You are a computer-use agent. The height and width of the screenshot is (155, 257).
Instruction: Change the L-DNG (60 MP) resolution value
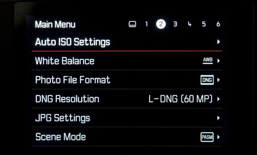point(180,99)
